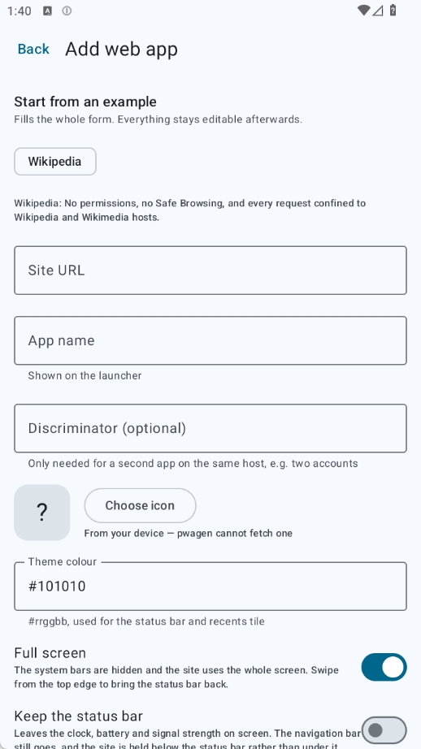
Task: Focus the Site URL field
Action: pyautogui.click(x=210, y=271)
